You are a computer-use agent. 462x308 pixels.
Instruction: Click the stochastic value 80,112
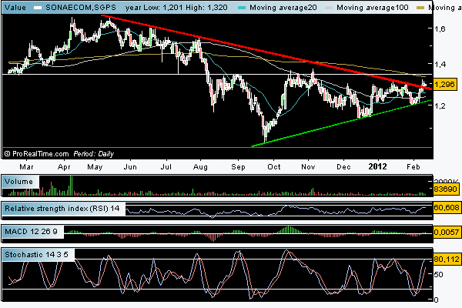(x=446, y=259)
